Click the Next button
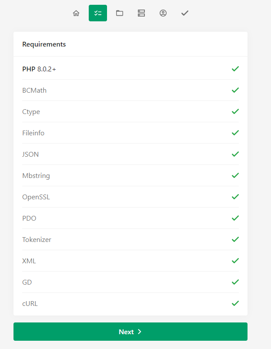 pyautogui.click(x=130, y=332)
